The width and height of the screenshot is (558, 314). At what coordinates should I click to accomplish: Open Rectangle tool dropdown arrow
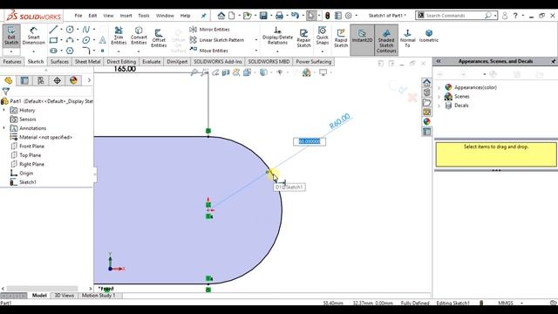pyautogui.click(x=61, y=40)
